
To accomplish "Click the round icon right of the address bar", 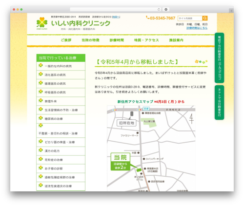I will (166, 10).
